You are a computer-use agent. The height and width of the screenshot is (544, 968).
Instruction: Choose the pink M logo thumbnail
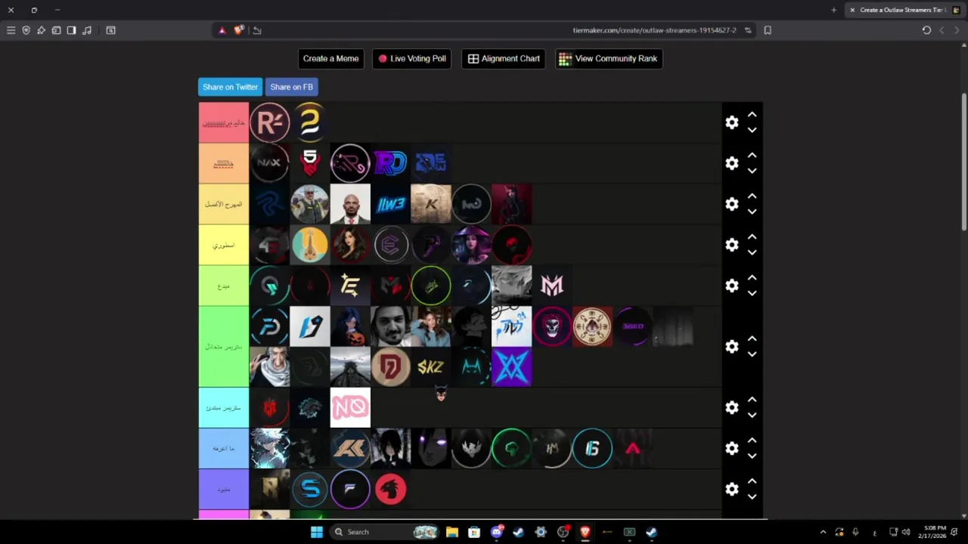point(552,286)
